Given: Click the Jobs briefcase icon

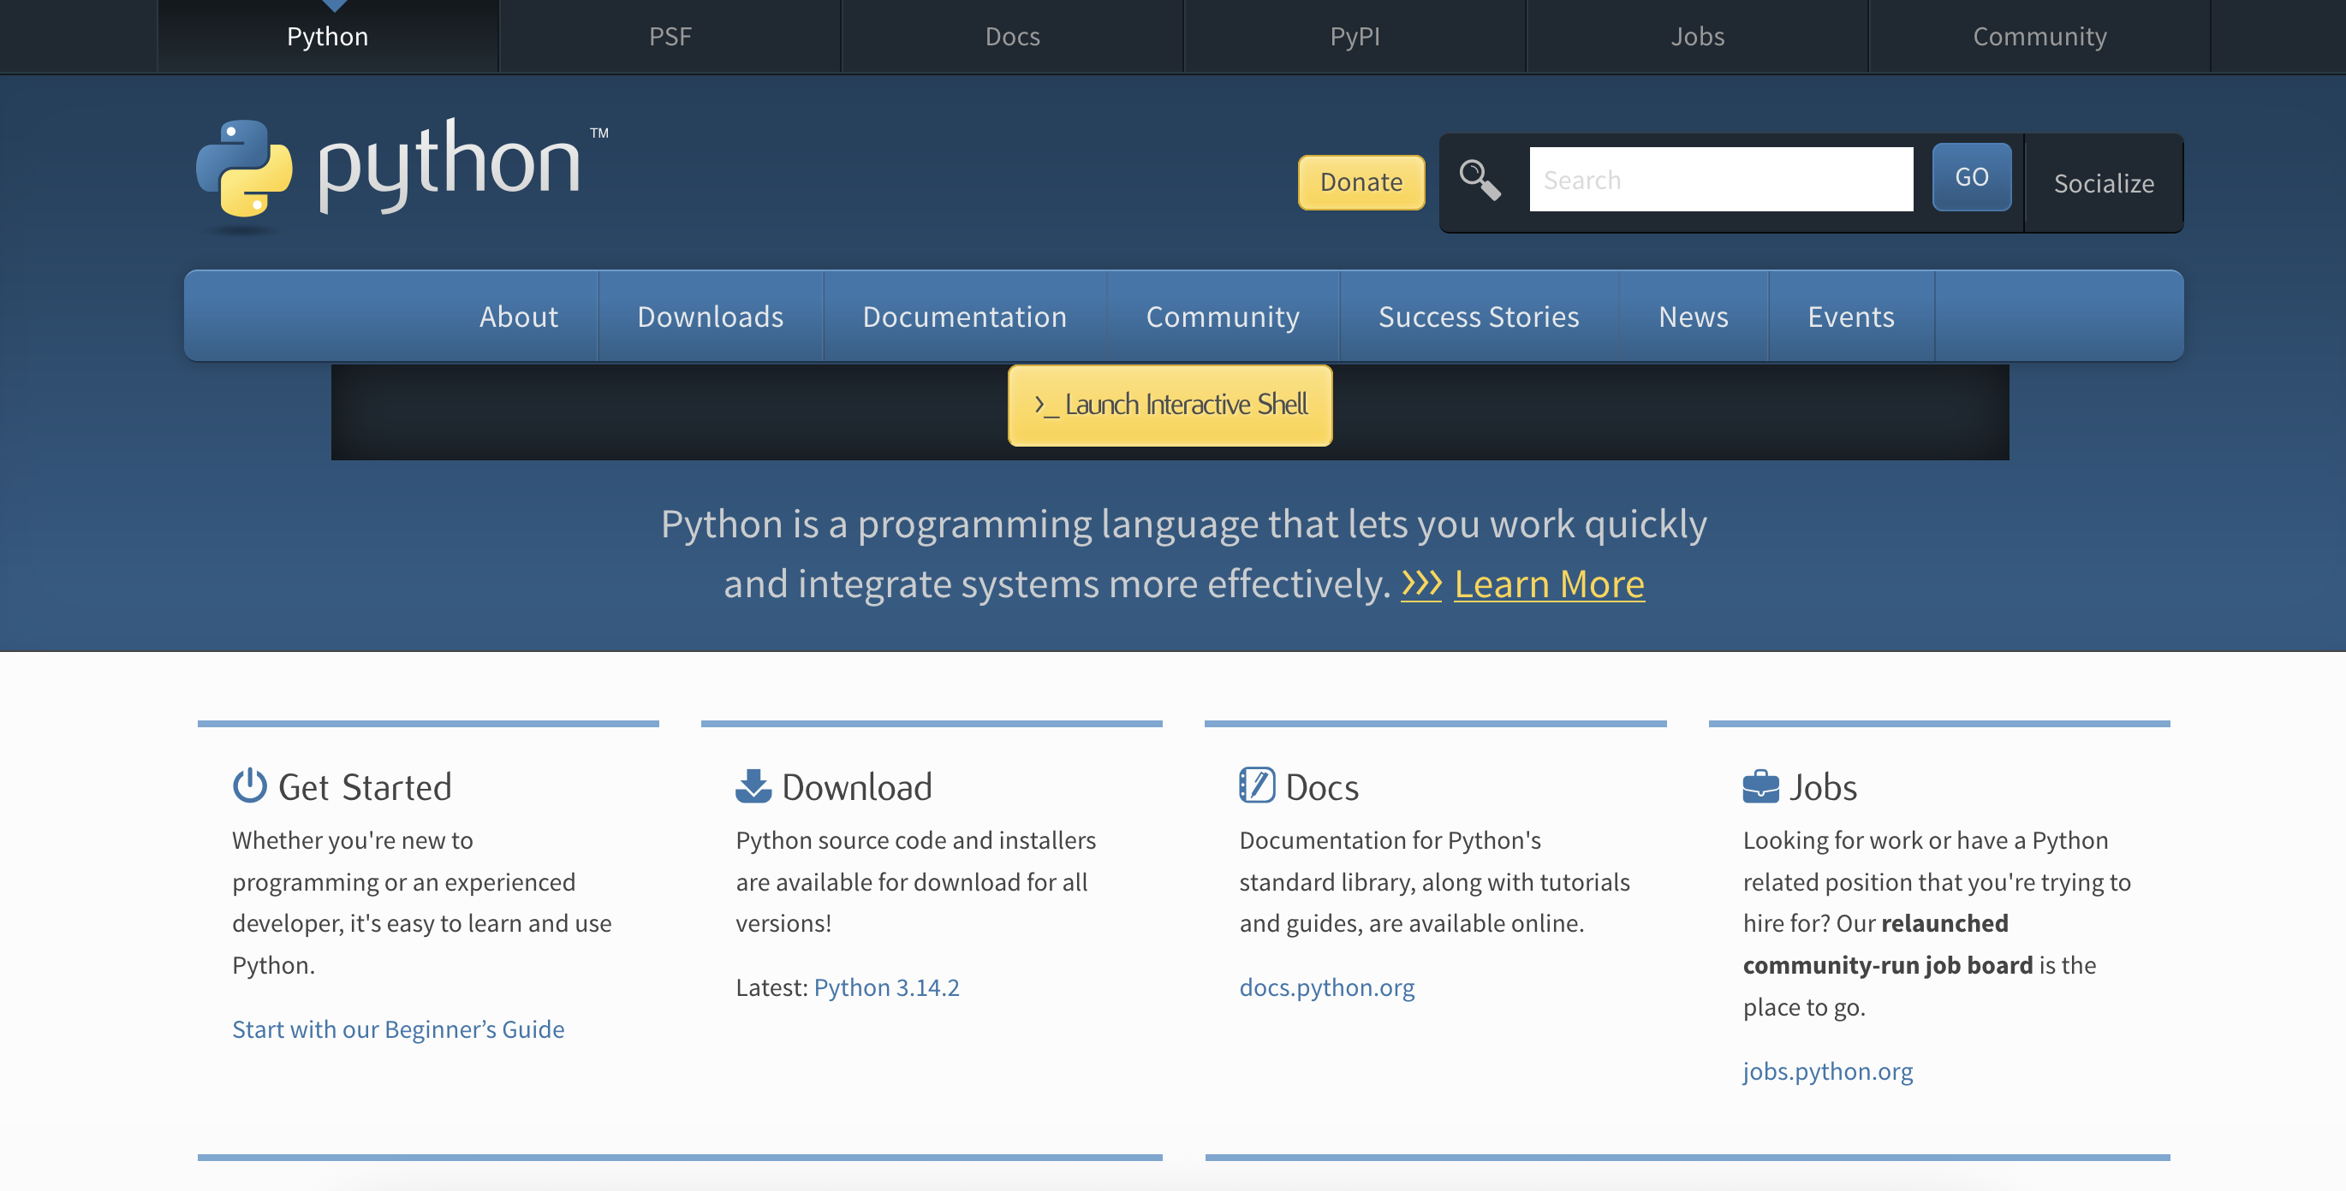Looking at the screenshot, I should (x=1760, y=785).
